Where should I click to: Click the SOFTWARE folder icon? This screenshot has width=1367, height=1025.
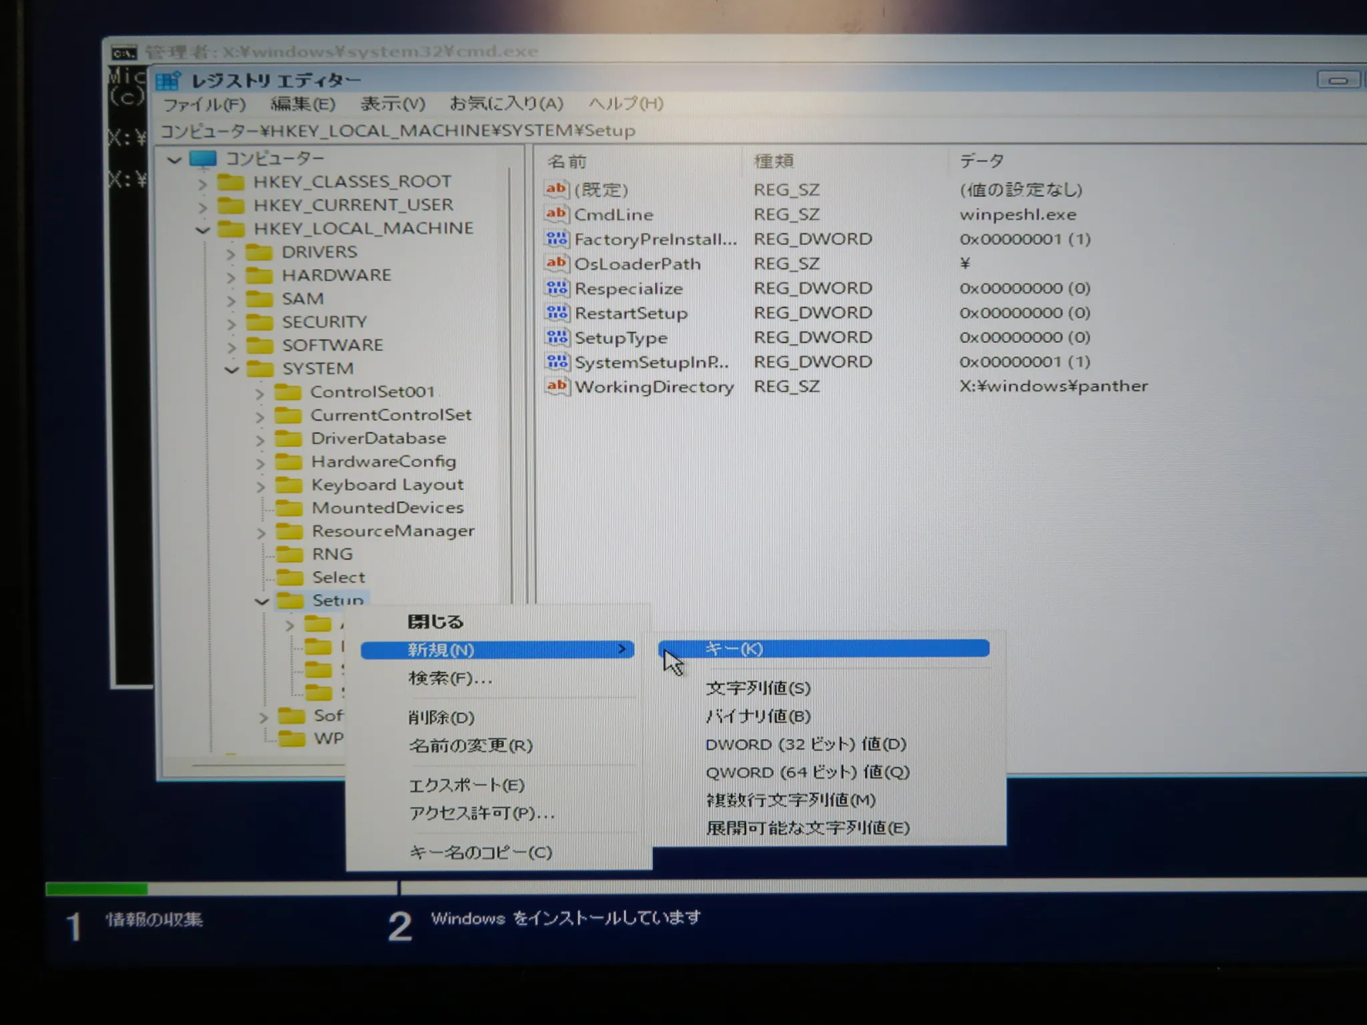coord(259,346)
